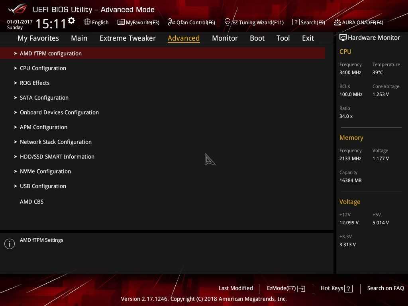Switch to EzMode(F7)
The height and width of the screenshot is (306, 408).
(x=286, y=288)
